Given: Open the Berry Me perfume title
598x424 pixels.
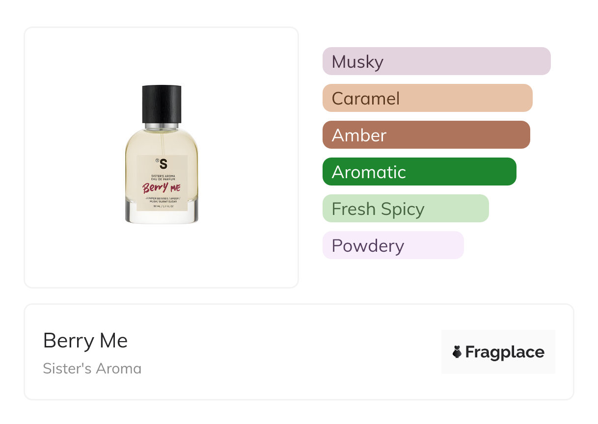Looking at the screenshot, I should tap(85, 341).
